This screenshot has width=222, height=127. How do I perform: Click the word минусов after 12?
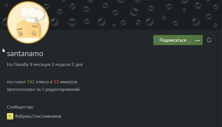(69, 82)
